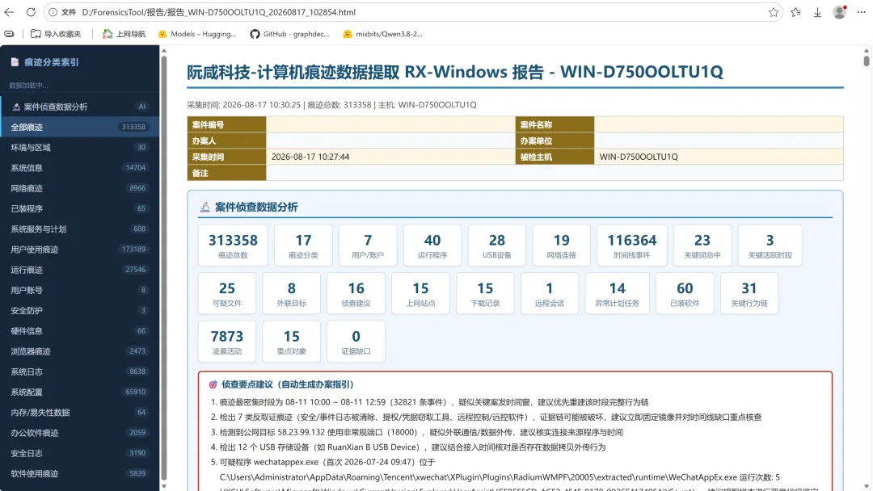The image size is (873, 491).
Task: Click the 23 关键词命中 stat card
Action: pyautogui.click(x=702, y=245)
